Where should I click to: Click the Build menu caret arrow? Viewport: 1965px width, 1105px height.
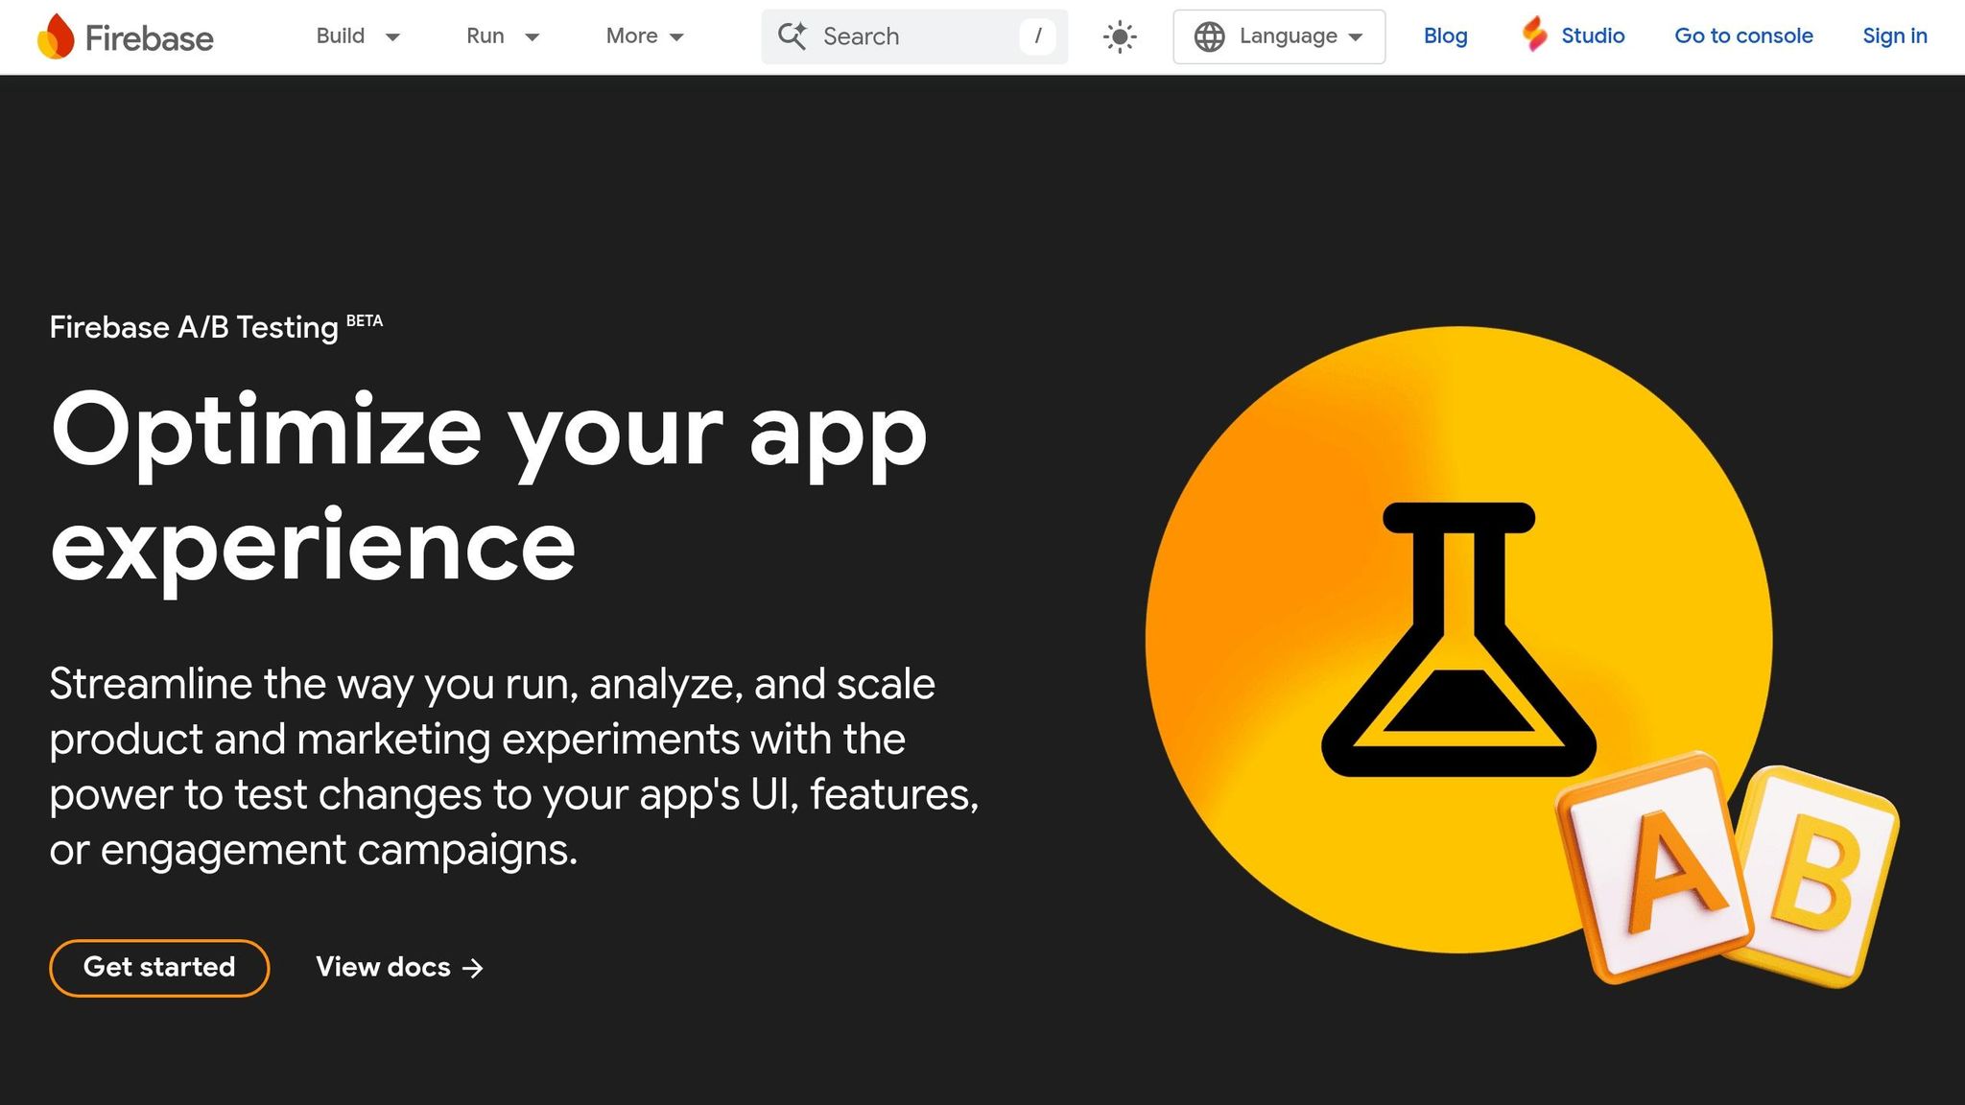pyautogui.click(x=392, y=37)
